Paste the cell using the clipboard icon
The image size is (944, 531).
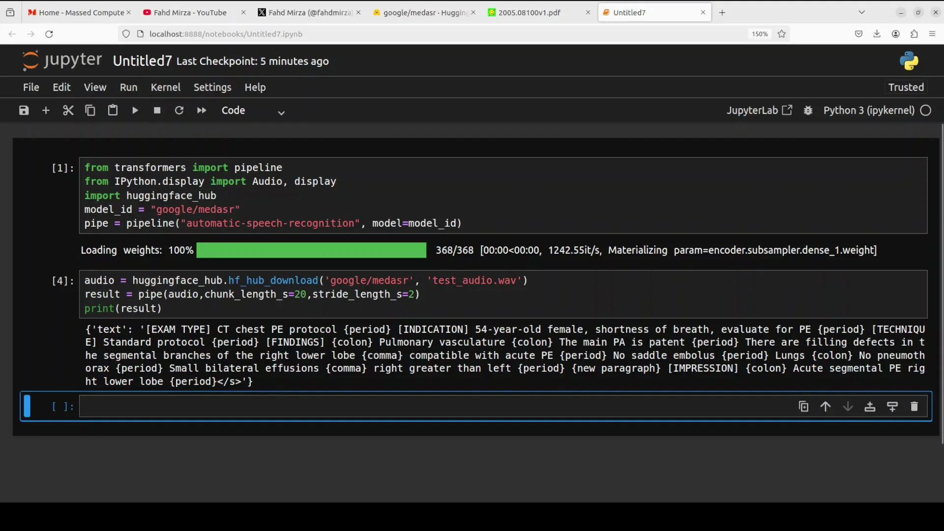point(113,111)
